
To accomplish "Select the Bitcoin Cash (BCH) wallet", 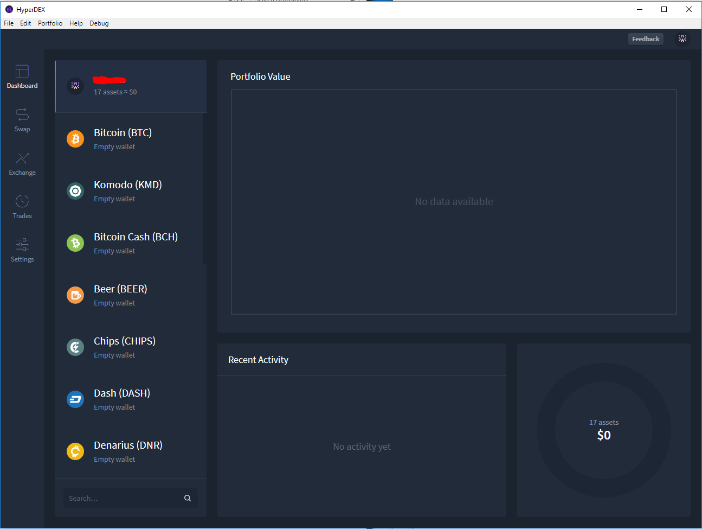I will click(131, 243).
